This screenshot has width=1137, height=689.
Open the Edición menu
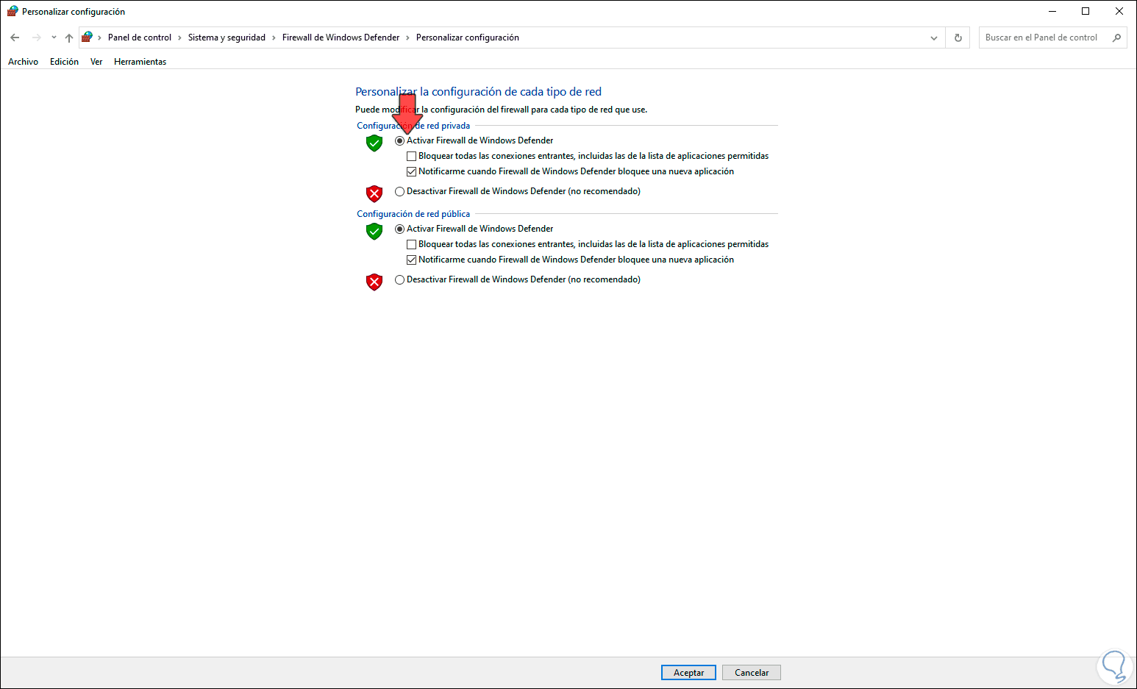pos(64,62)
